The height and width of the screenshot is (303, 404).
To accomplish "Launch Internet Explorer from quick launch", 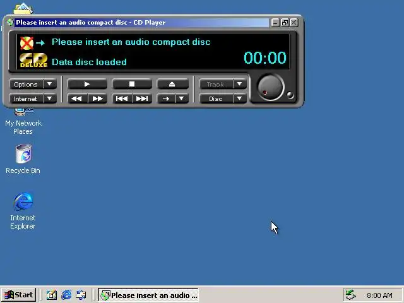I will (x=66, y=295).
